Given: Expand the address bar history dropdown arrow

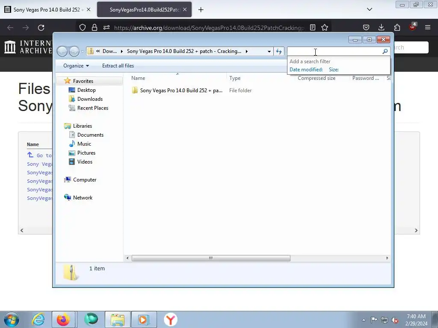Looking at the screenshot, I should click(x=269, y=51).
